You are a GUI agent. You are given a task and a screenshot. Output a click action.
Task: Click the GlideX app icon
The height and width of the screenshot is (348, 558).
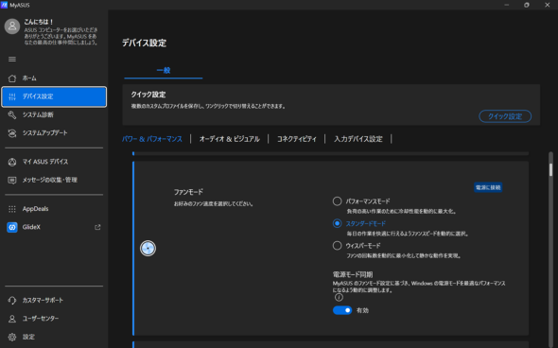click(x=12, y=227)
